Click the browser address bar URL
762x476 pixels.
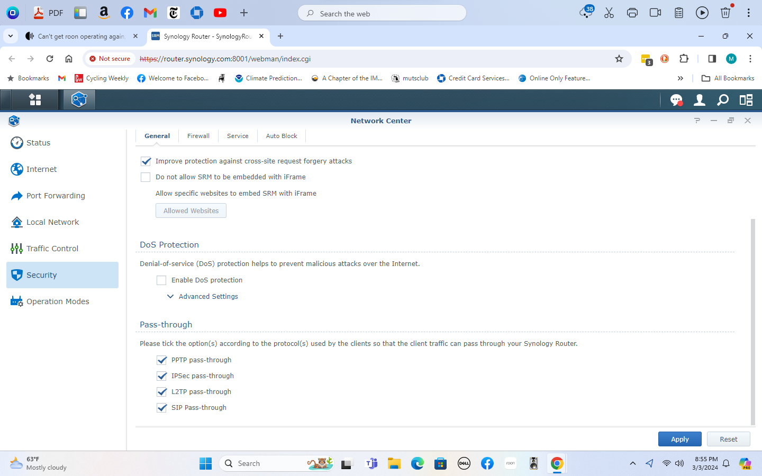tap(225, 59)
